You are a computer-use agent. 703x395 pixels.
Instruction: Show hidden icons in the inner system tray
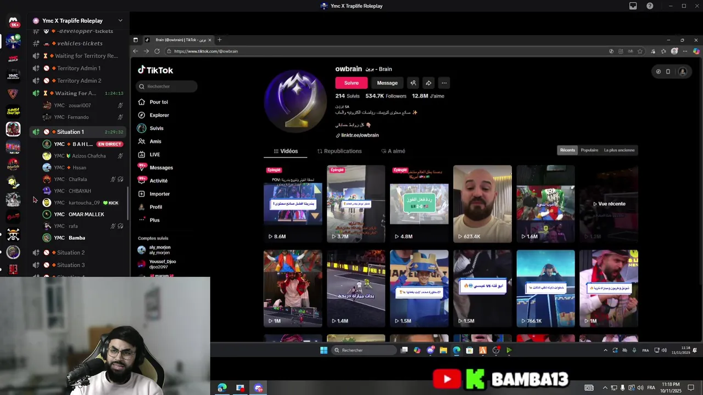[606, 350]
